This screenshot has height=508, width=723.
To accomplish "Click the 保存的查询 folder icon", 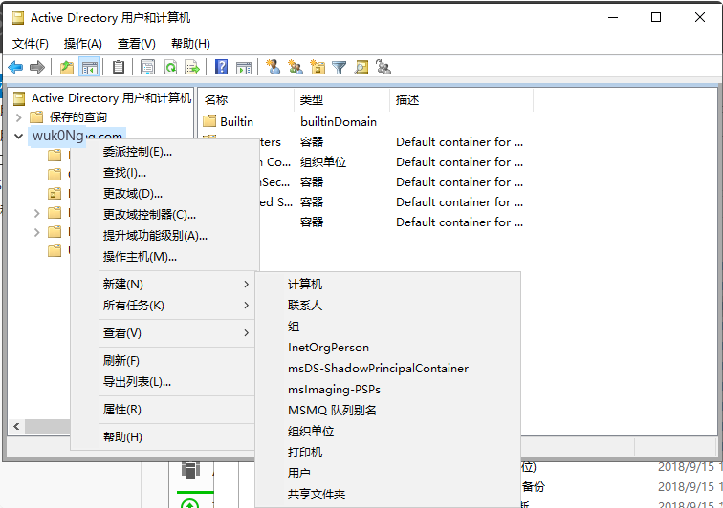I will [36, 117].
